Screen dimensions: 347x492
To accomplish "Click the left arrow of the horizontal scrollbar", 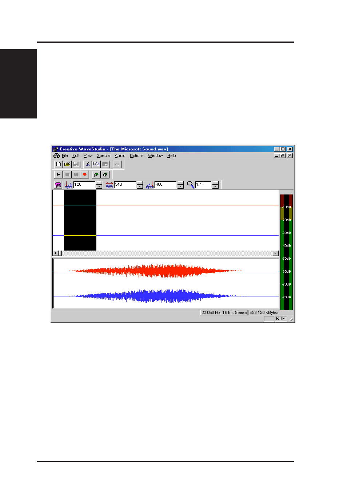I will click(x=56, y=253).
